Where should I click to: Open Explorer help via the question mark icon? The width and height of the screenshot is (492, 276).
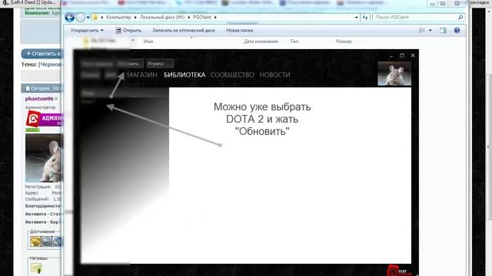[457, 31]
